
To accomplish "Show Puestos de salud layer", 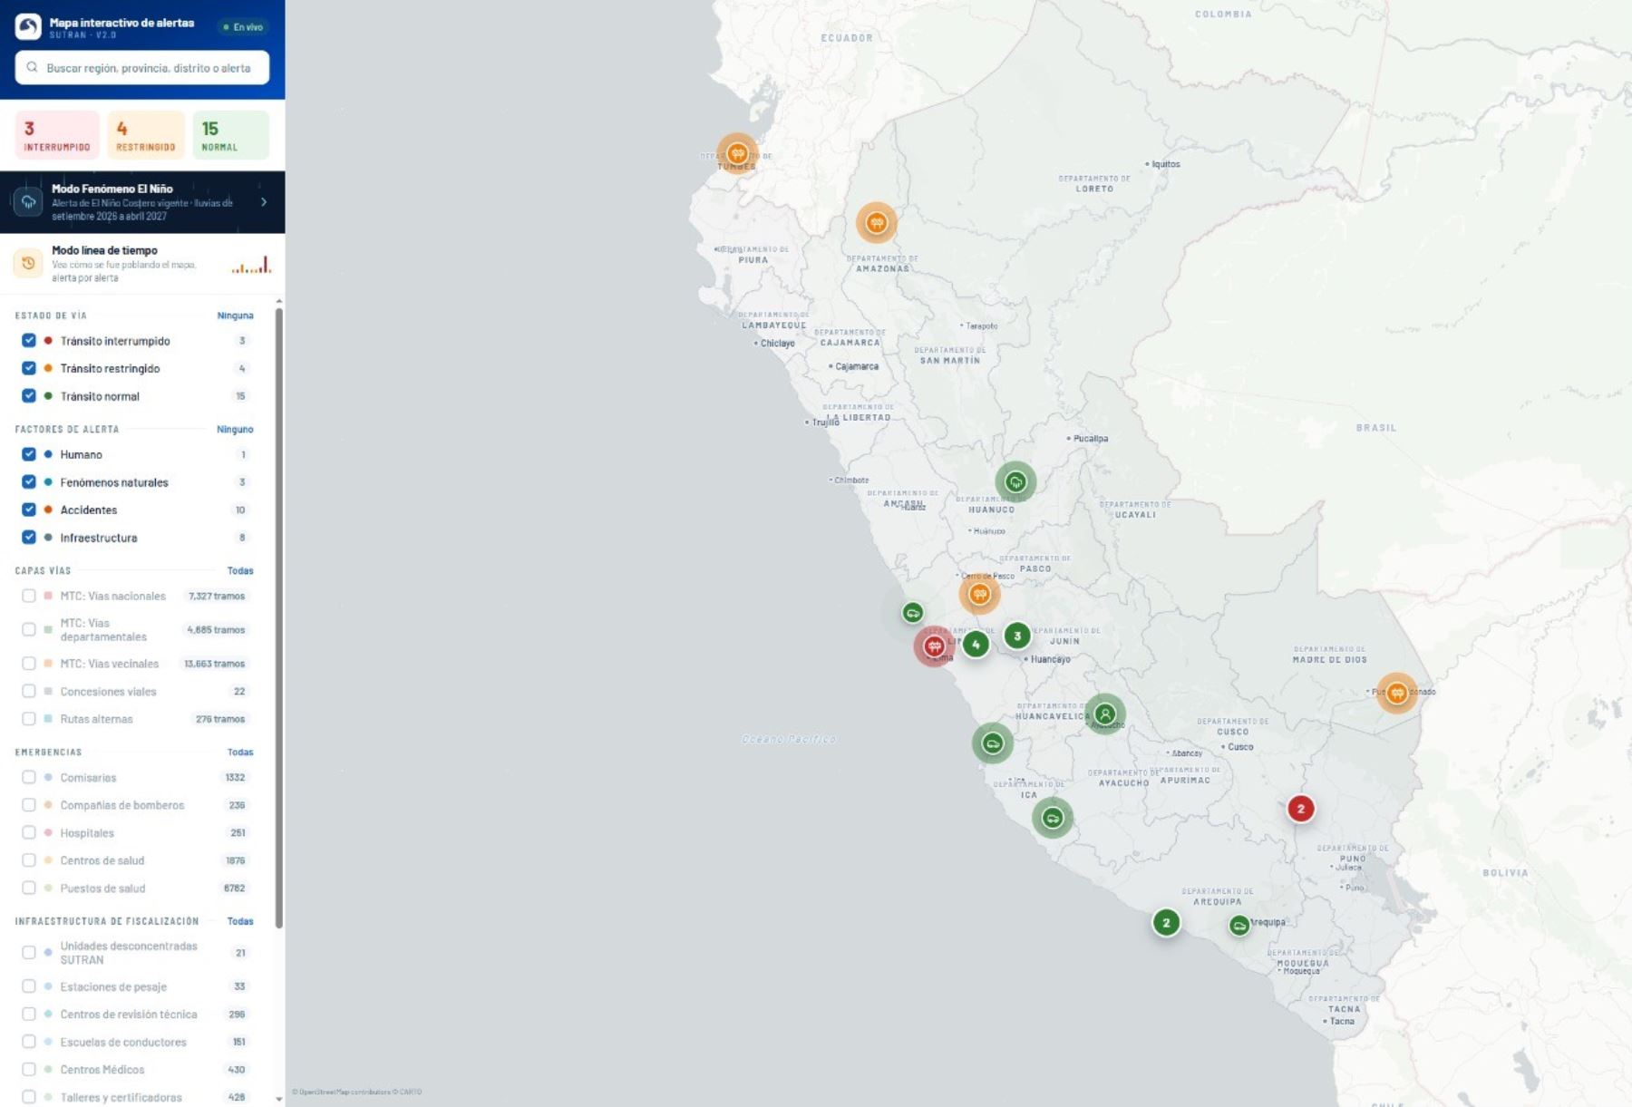I will [29, 888].
